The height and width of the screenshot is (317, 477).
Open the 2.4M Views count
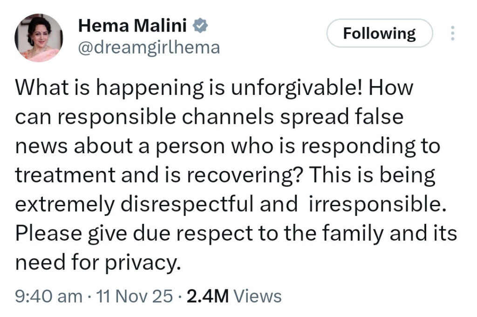[234, 296]
